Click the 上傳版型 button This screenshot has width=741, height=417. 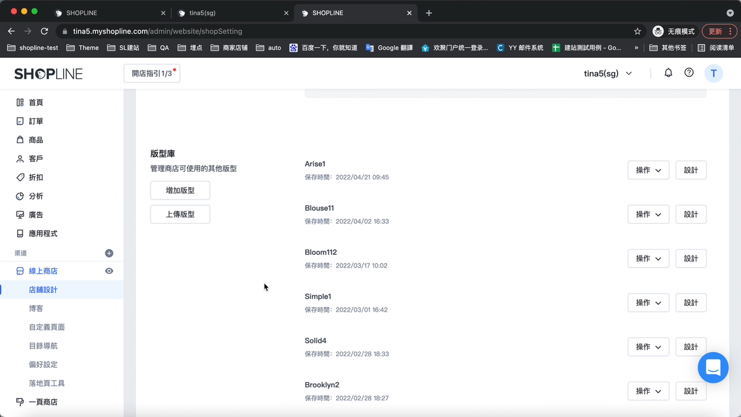pyautogui.click(x=180, y=214)
